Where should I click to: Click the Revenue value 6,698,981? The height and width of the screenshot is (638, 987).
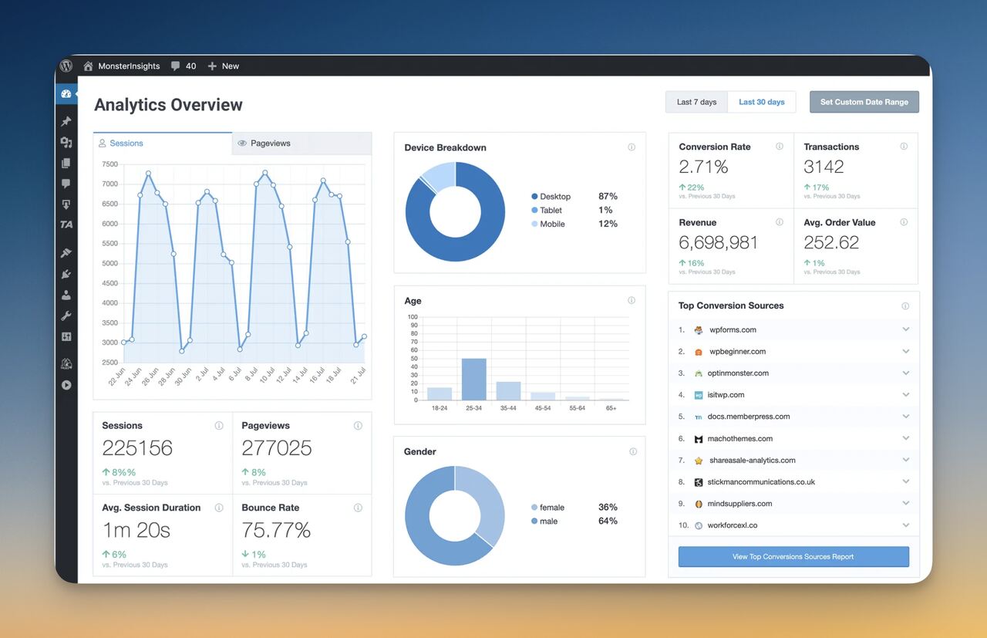point(719,242)
